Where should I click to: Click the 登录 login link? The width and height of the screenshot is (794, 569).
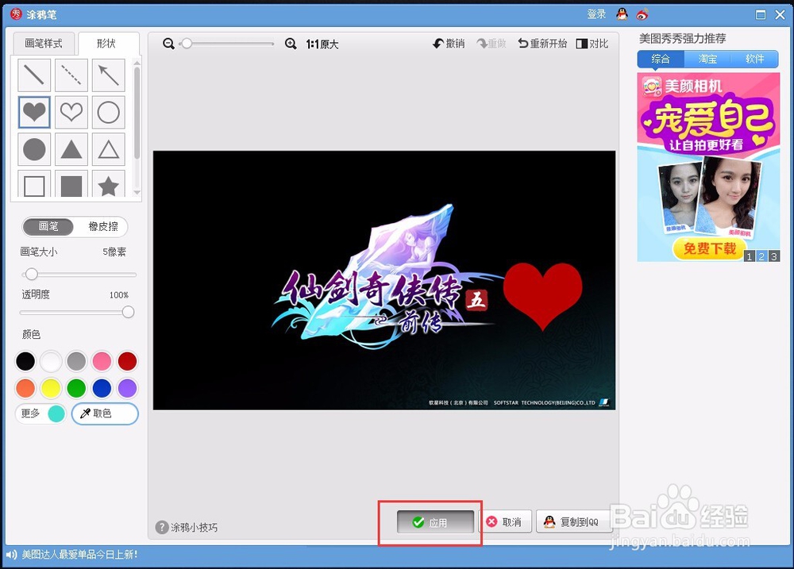(596, 14)
